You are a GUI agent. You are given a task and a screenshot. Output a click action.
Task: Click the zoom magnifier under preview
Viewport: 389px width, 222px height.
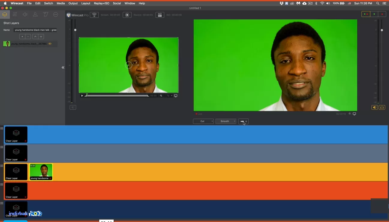(x=161, y=96)
